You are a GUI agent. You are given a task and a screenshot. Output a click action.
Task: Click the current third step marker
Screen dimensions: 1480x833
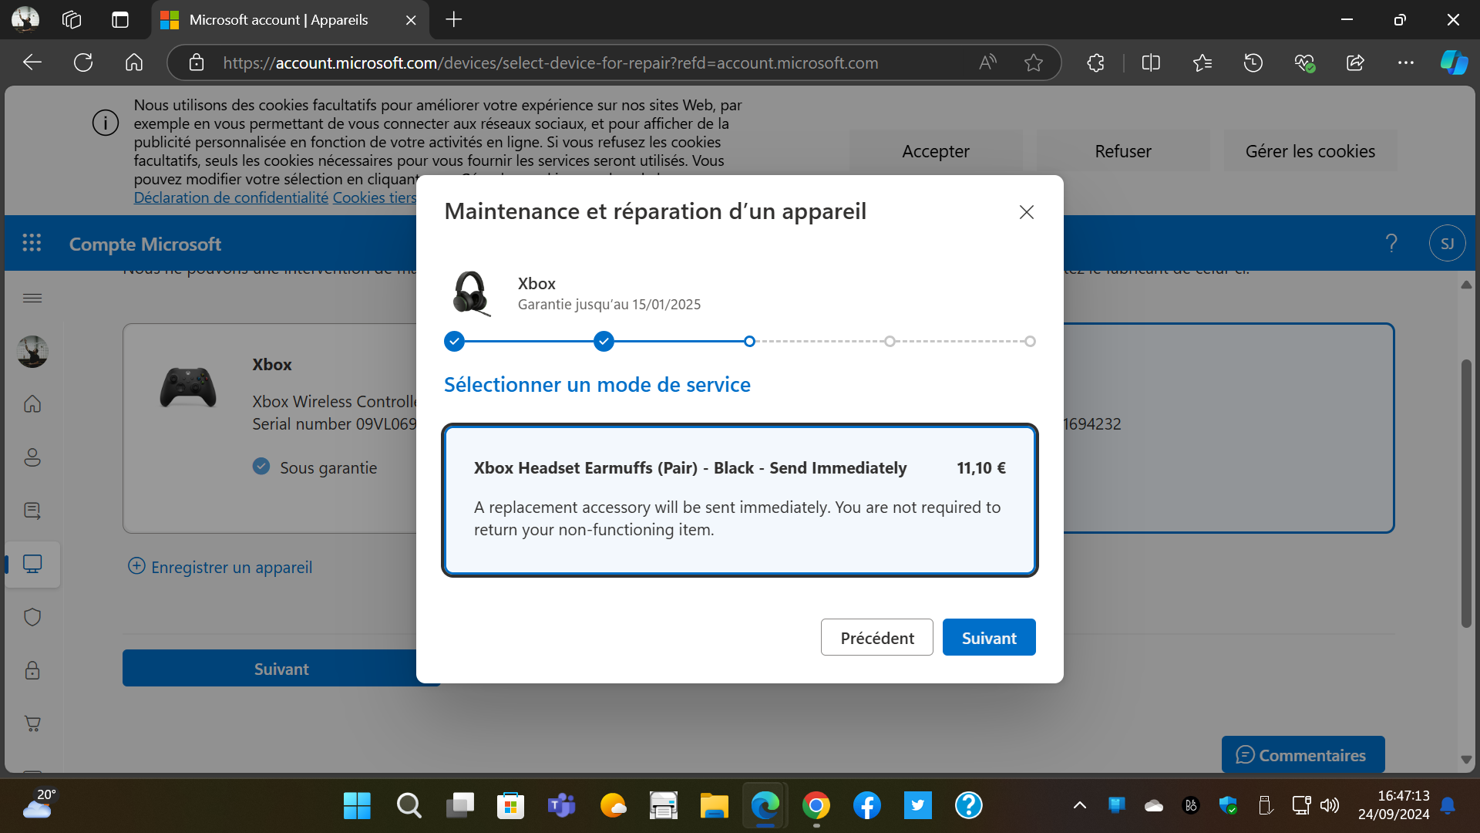pyautogui.click(x=749, y=341)
